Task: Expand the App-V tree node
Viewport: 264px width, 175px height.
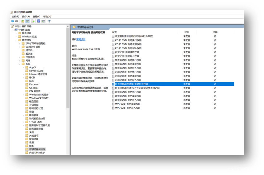Action: (23, 67)
